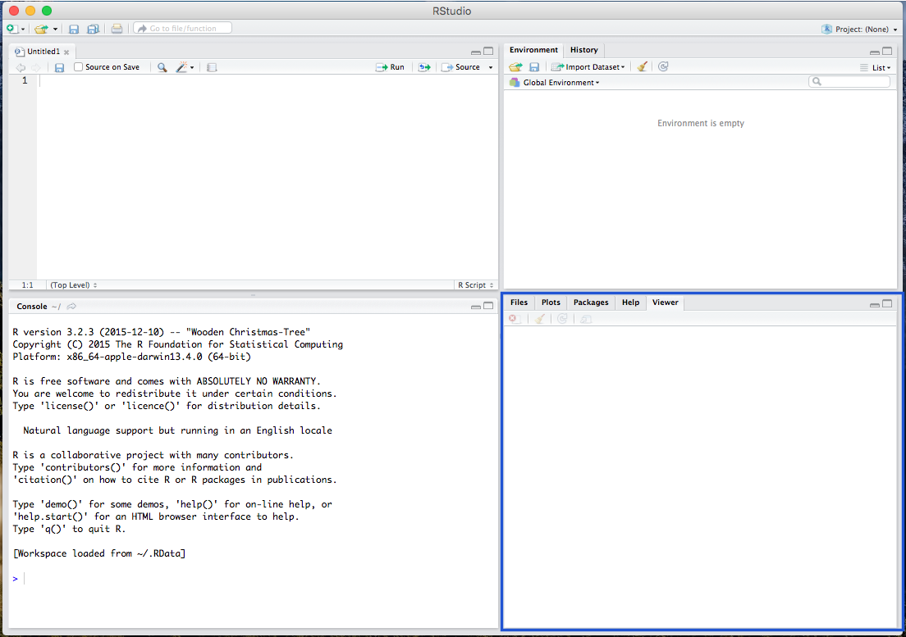Switch to the History tab
Image resolution: width=906 pixels, height=637 pixels.
click(x=583, y=50)
